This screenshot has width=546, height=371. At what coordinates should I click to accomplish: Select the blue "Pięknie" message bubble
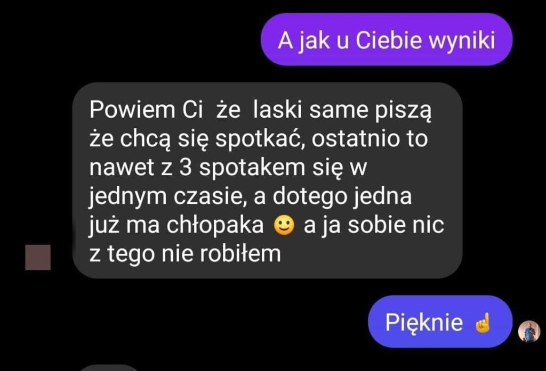pos(440,321)
